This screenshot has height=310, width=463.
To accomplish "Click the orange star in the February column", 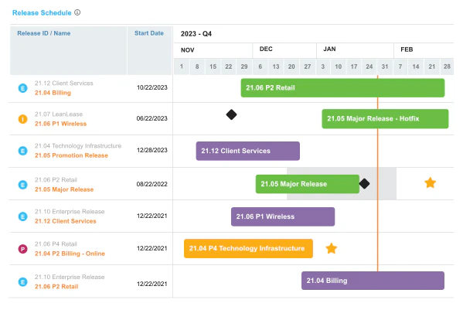I will (431, 182).
